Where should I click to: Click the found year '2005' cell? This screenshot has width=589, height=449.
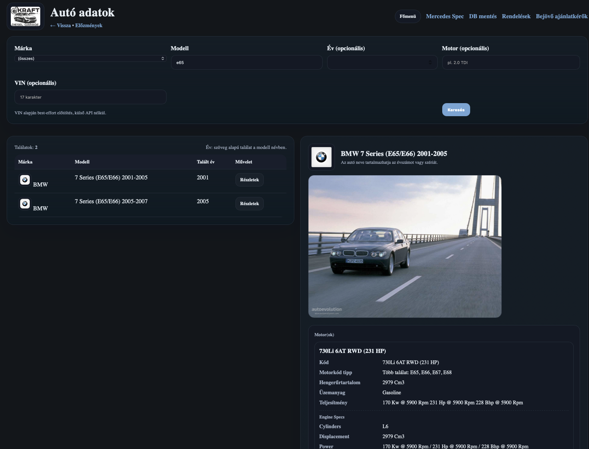point(203,201)
